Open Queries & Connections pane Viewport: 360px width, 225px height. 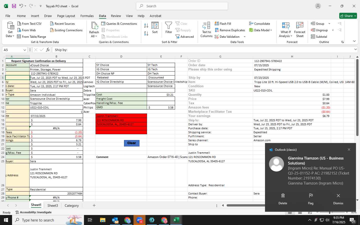119,23
